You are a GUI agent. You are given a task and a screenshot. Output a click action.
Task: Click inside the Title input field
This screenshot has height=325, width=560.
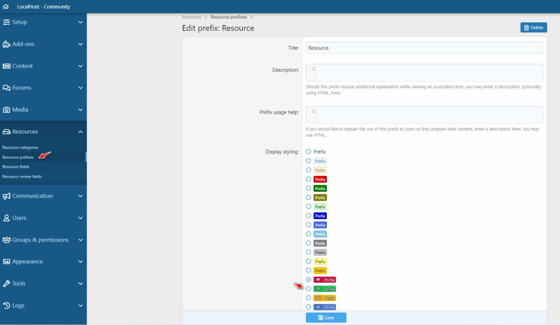click(424, 48)
